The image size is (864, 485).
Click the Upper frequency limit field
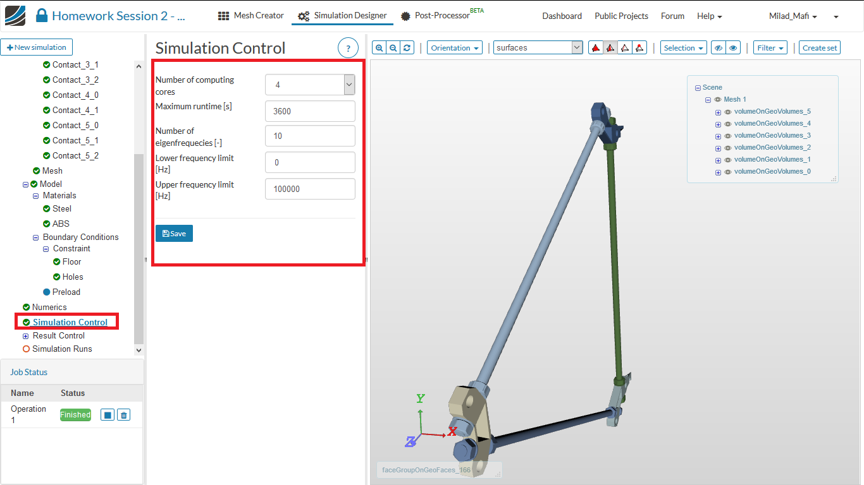tap(310, 189)
